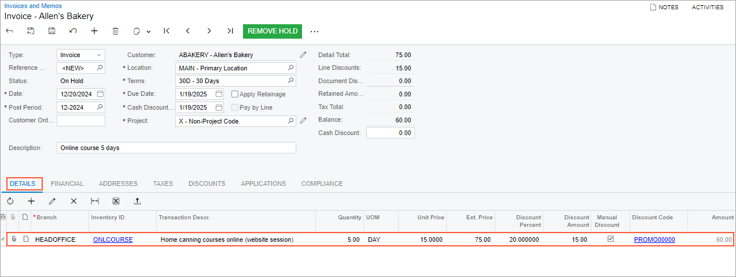
Task: Click the Remove Hold button
Action: click(272, 31)
